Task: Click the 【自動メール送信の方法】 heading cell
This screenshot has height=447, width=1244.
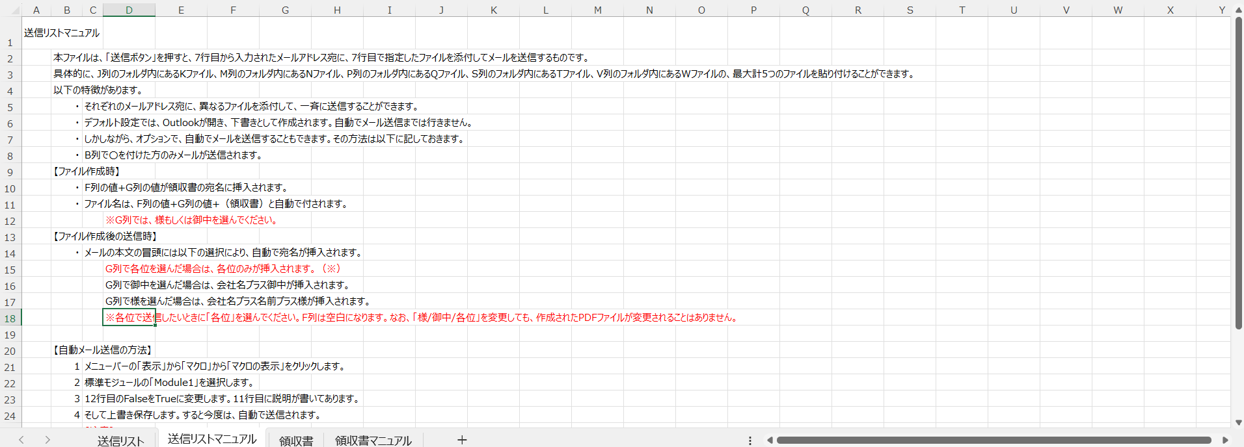Action: (x=102, y=350)
